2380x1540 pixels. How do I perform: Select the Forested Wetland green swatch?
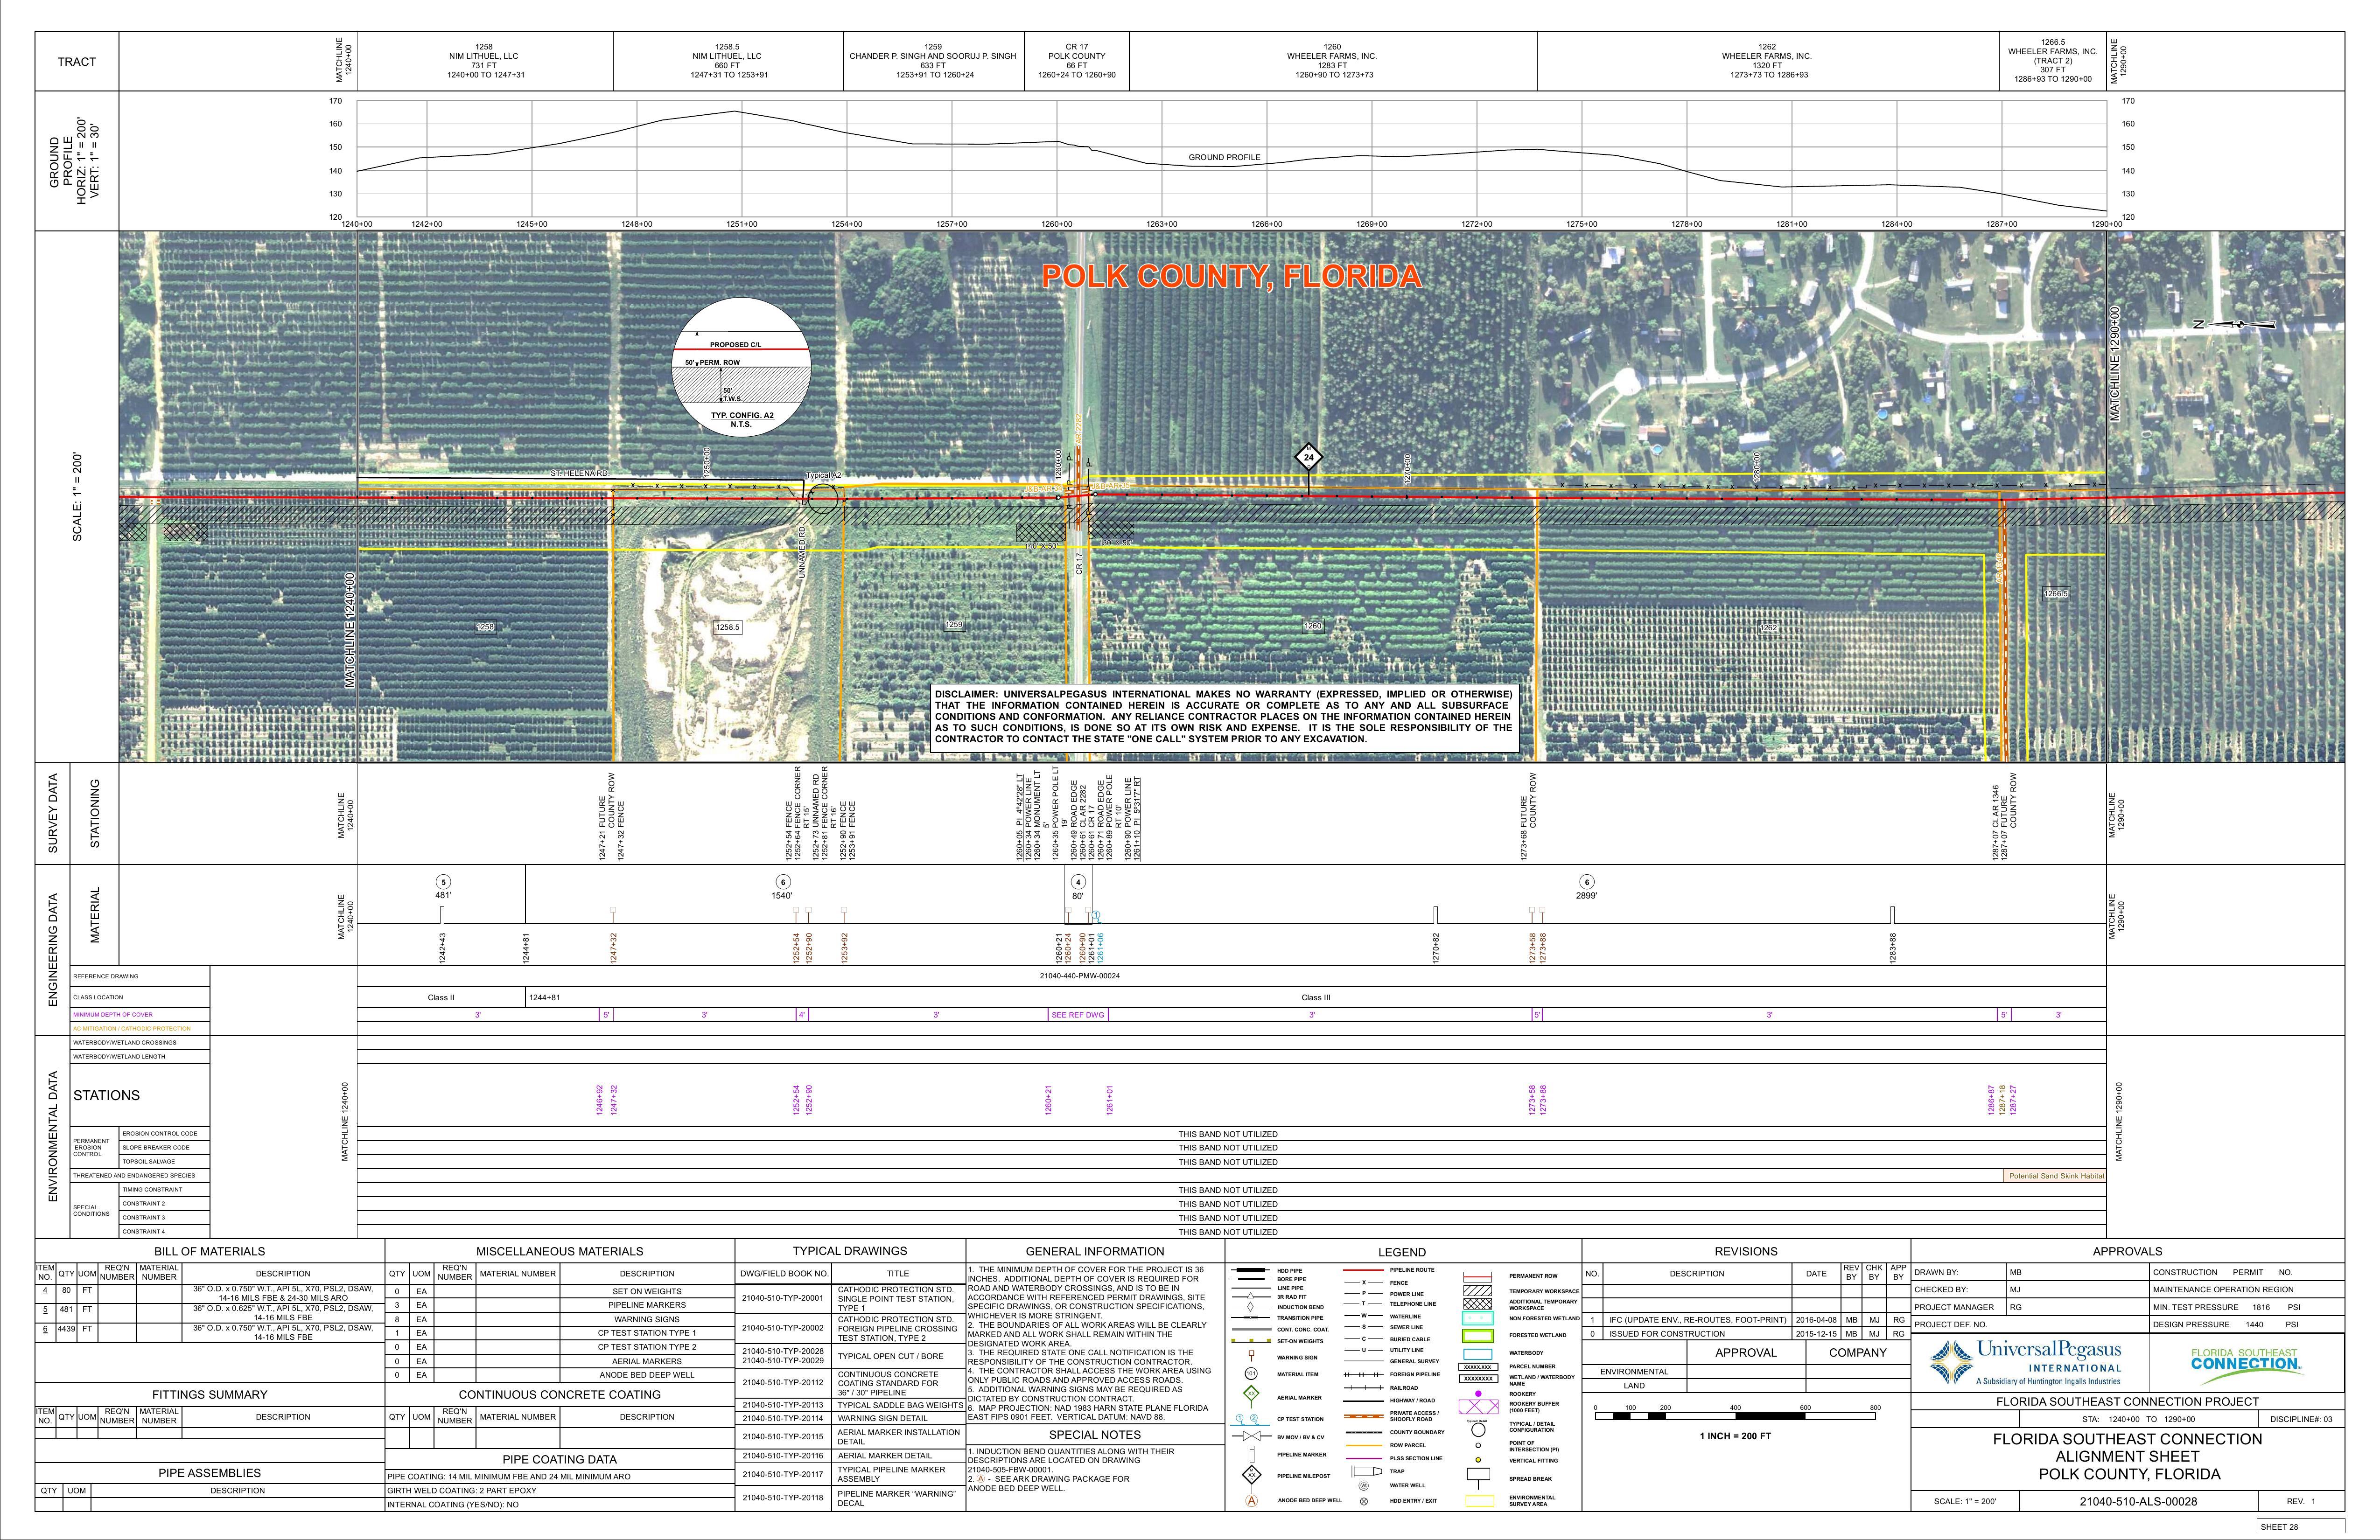point(1478,1335)
